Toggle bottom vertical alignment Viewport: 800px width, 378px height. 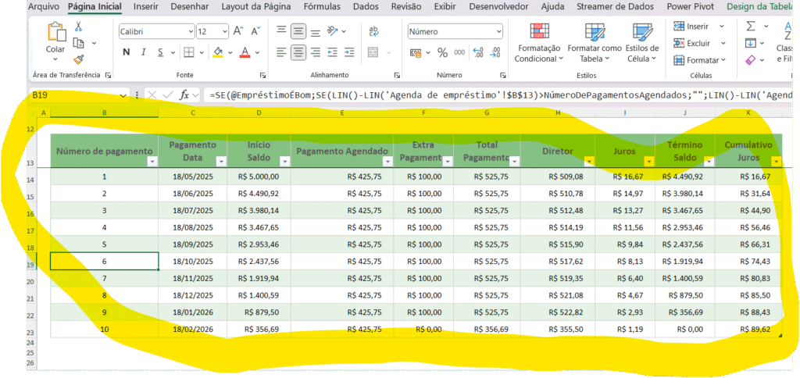(x=316, y=31)
